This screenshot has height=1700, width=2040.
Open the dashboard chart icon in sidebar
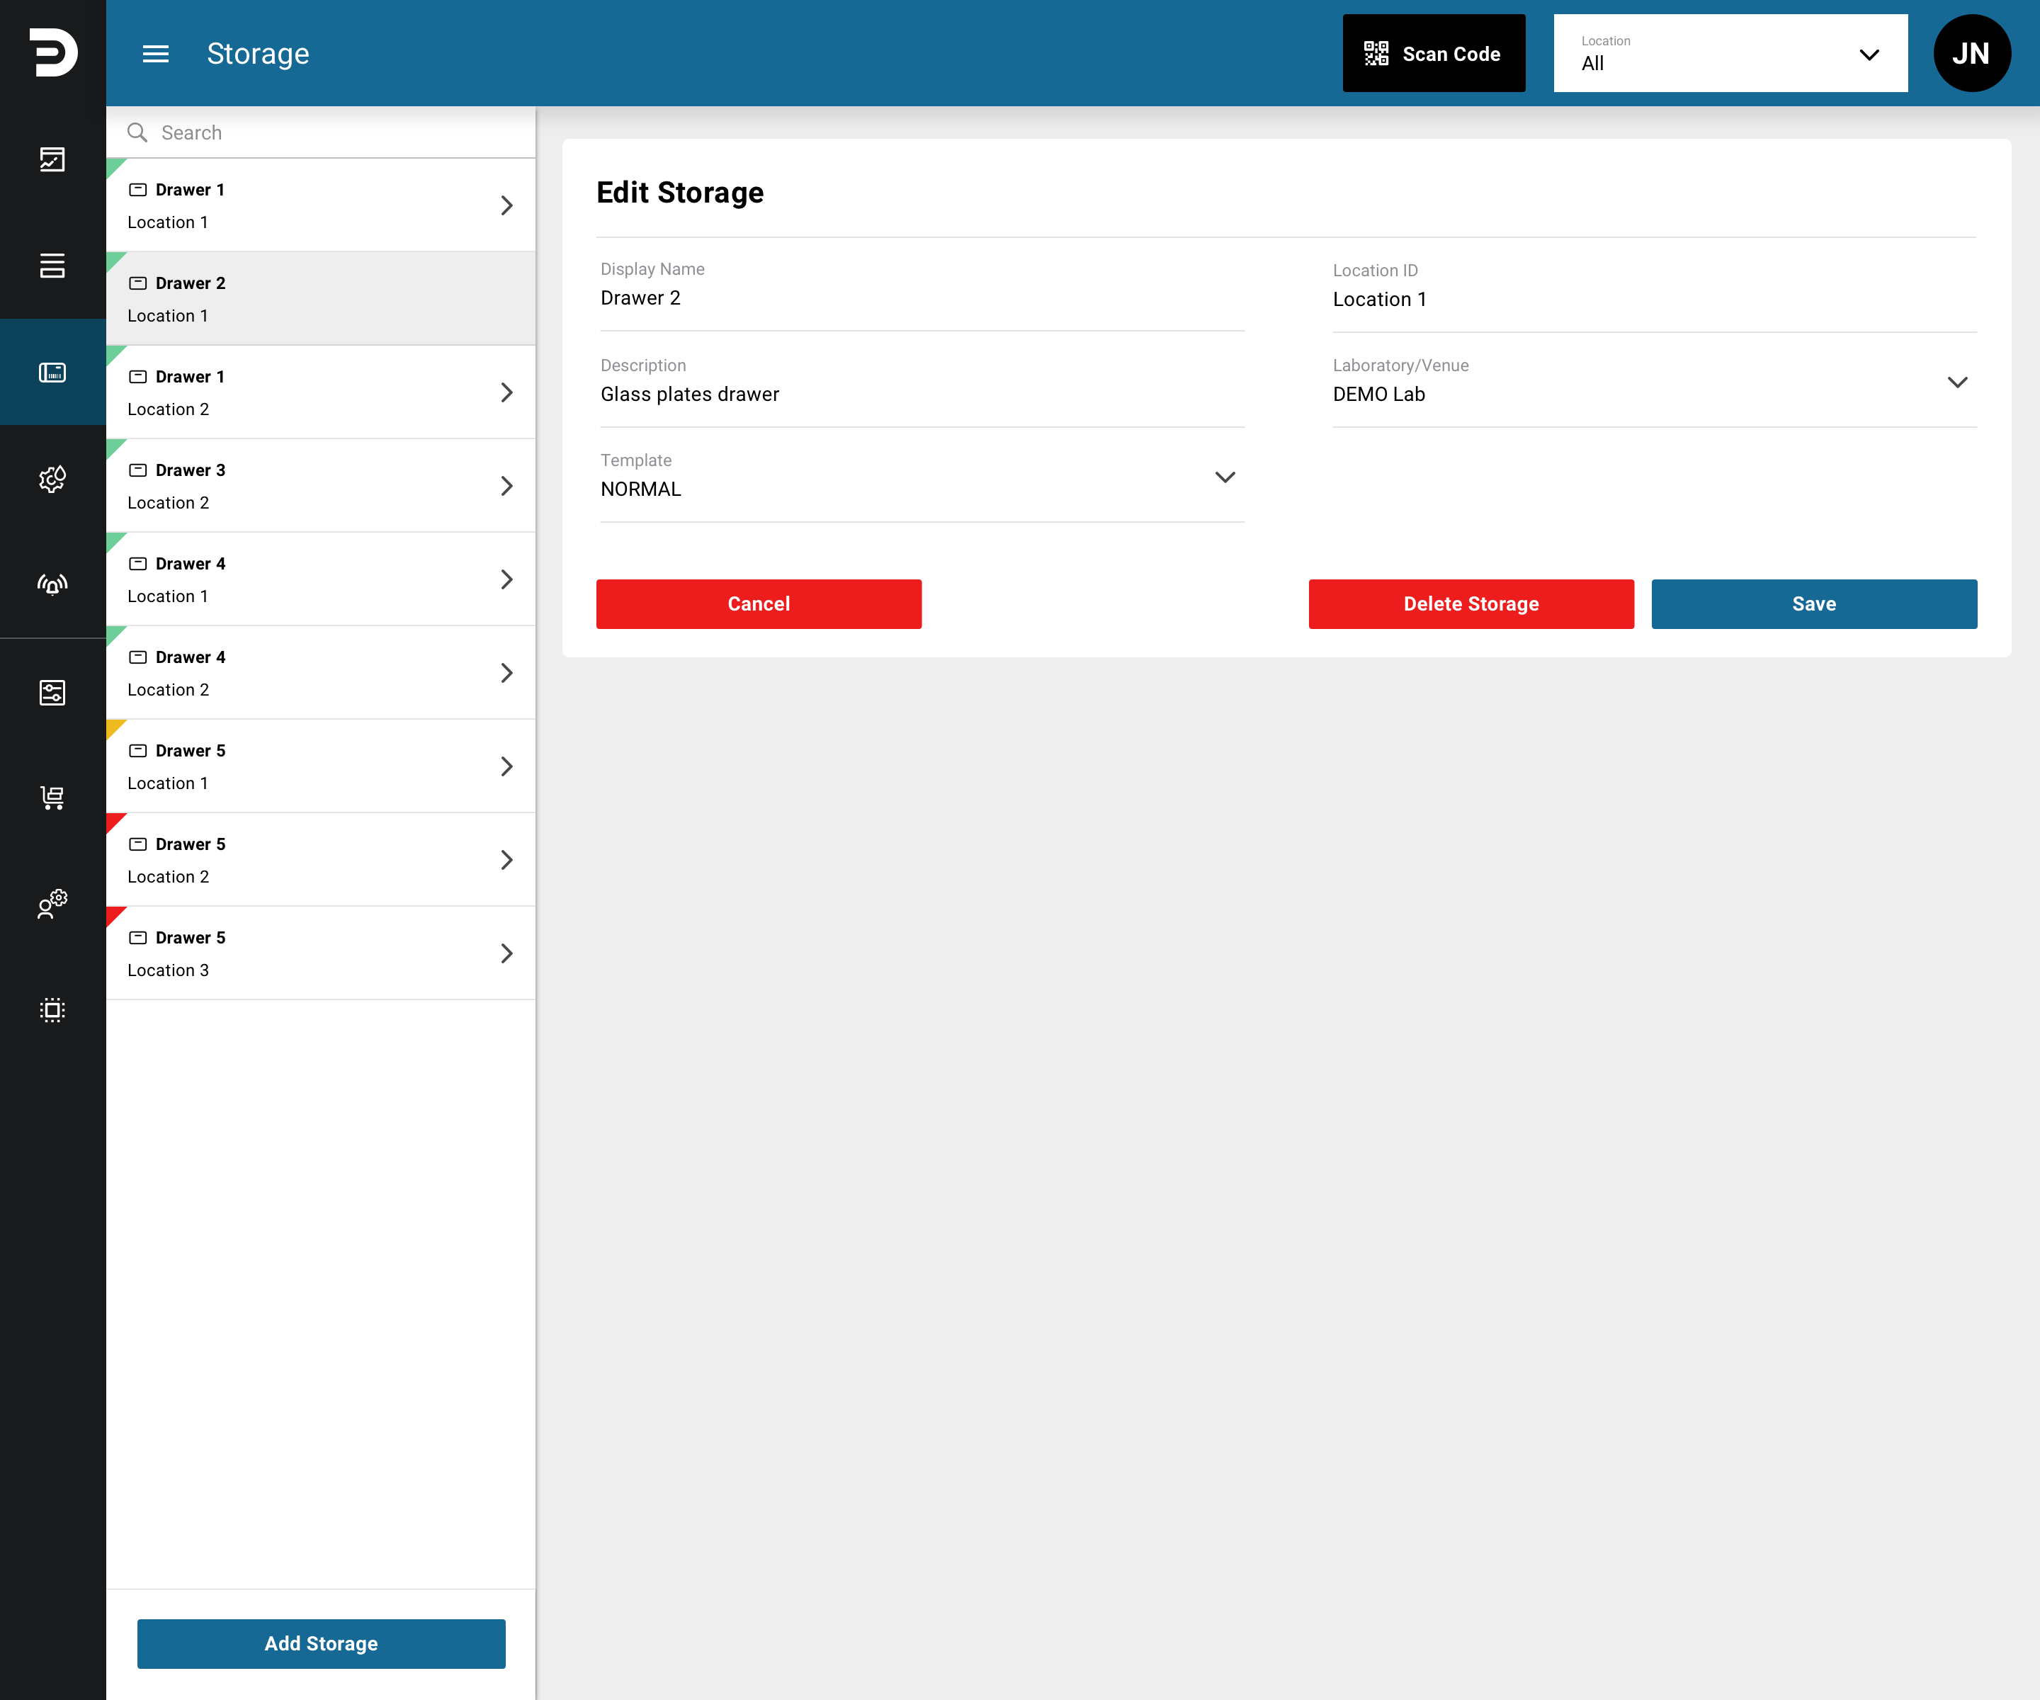coord(52,159)
